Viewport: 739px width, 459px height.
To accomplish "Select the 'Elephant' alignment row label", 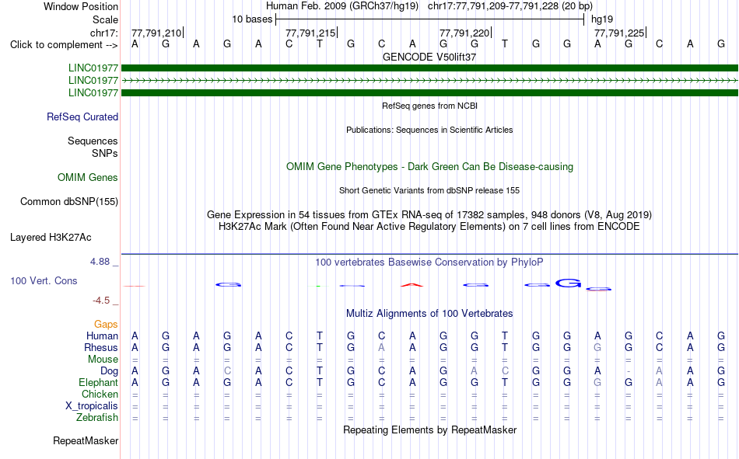I will coord(99,382).
